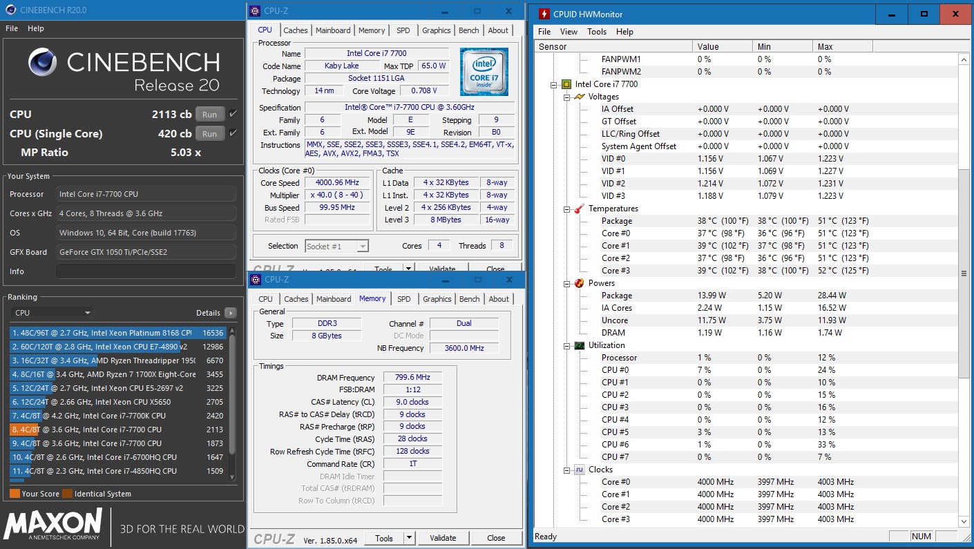Collapse the Voltages node in HWMonitor
This screenshot has width=974, height=549.
coord(566,97)
